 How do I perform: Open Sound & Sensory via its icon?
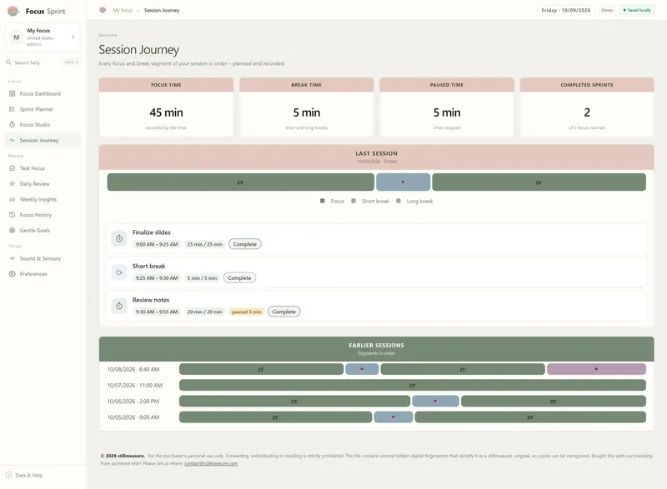coord(12,258)
